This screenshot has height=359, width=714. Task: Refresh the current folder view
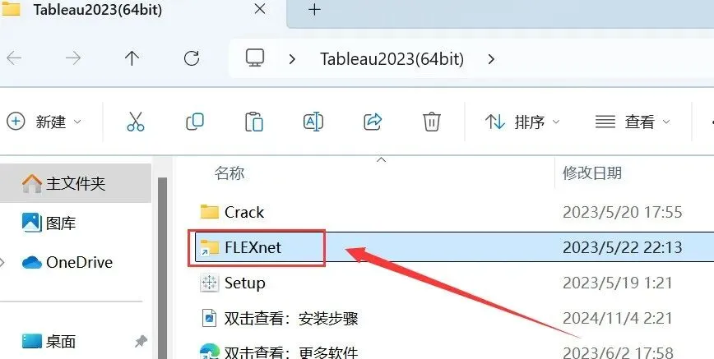pyautogui.click(x=192, y=58)
